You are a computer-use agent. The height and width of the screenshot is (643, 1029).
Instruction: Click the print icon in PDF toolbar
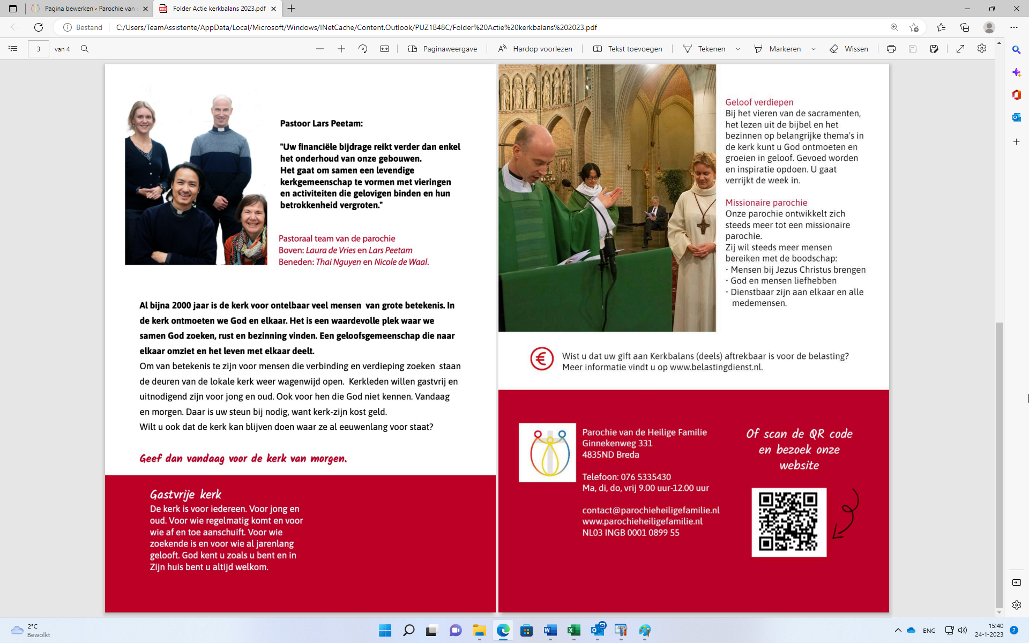[x=891, y=49]
